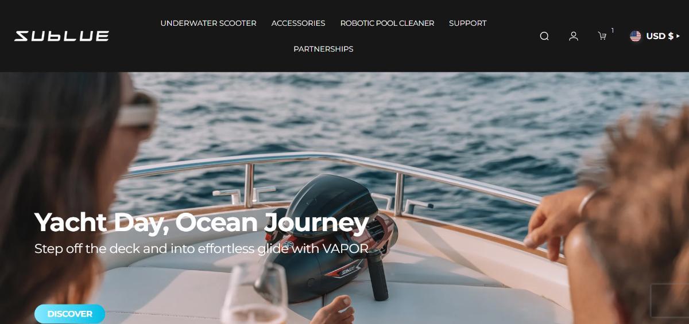
Task: Open the user account icon
Action: pos(573,36)
